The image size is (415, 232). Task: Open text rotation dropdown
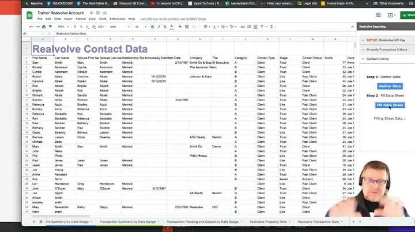pyautogui.click(x=233, y=26)
